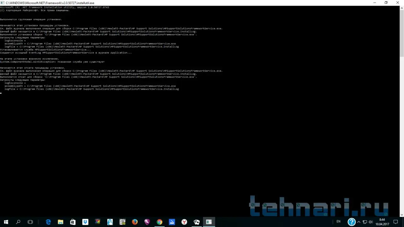This screenshot has width=404, height=227.
Task: Open Task View on the taskbar
Action: (30, 222)
